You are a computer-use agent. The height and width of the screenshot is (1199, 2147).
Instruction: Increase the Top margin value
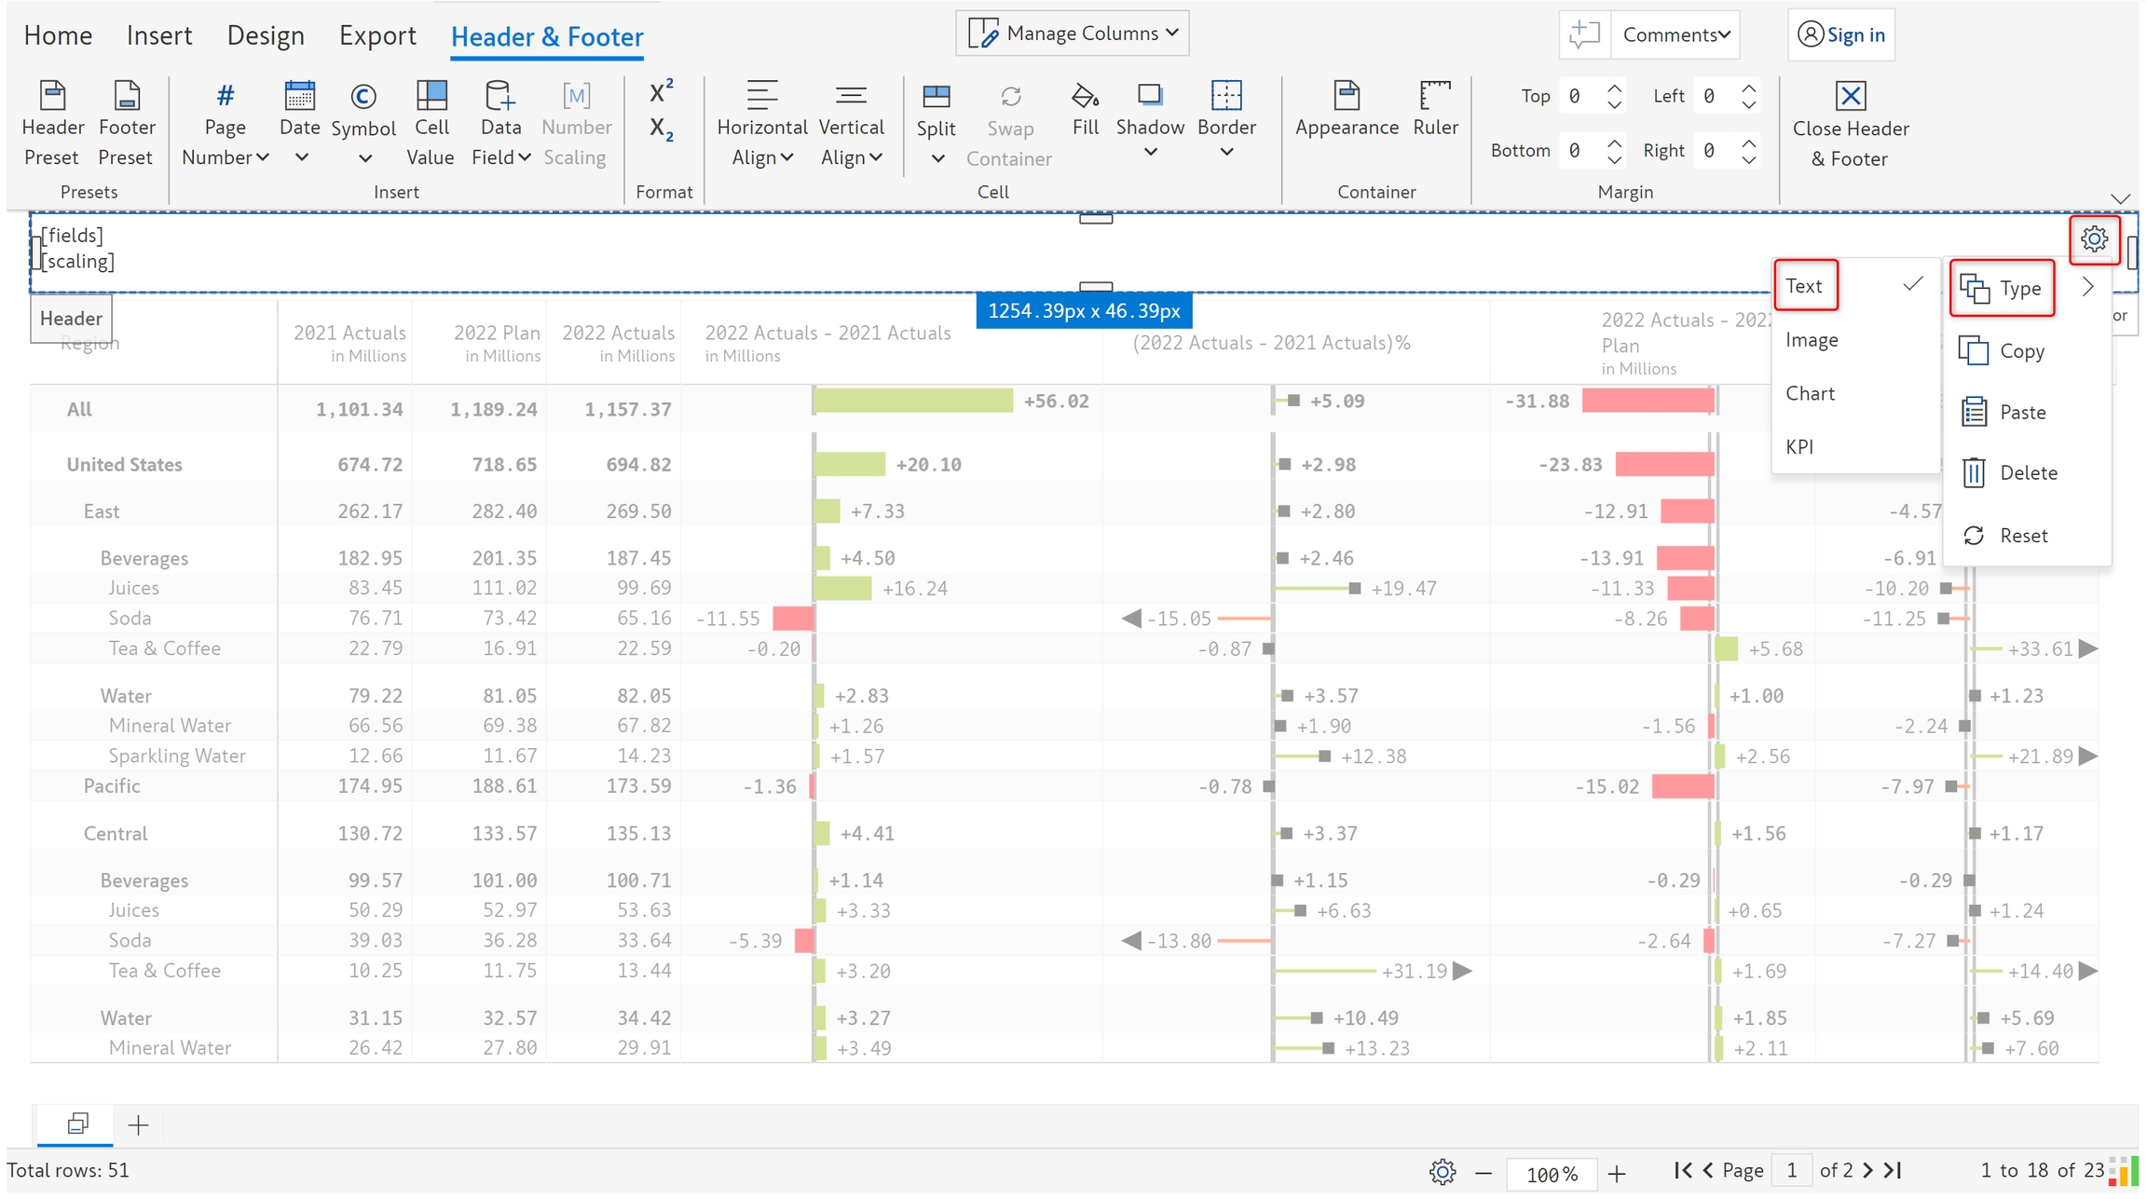1615,89
